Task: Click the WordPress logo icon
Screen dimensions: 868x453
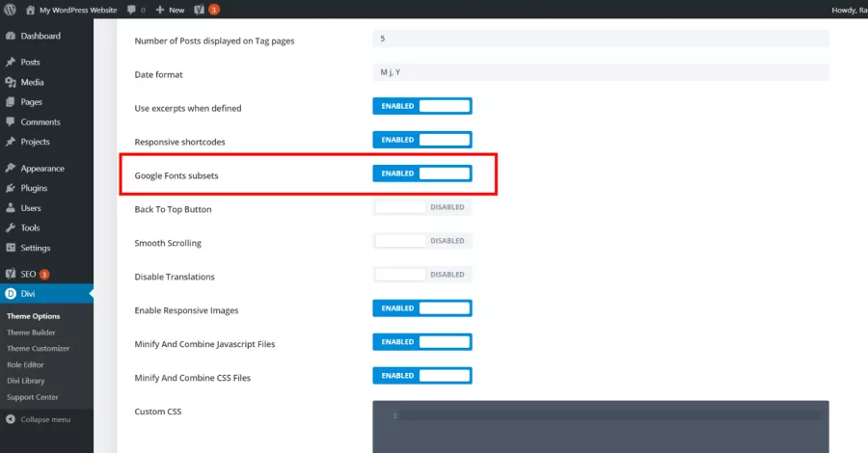Action: pyautogui.click(x=10, y=10)
